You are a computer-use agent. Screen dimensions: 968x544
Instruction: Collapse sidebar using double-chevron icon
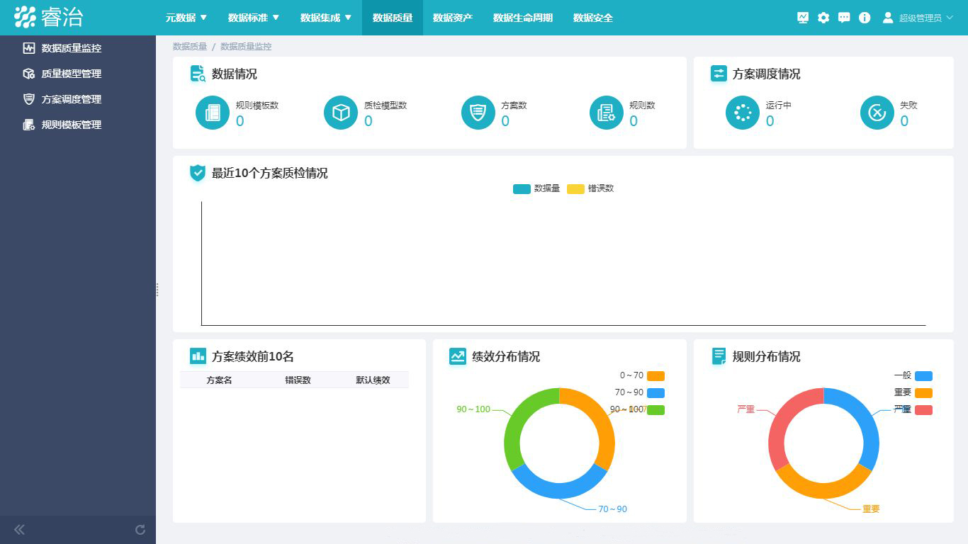[x=19, y=530]
